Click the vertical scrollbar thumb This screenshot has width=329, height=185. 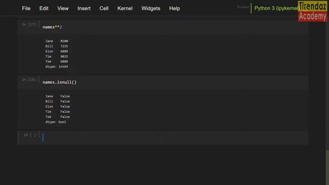click(327, 168)
